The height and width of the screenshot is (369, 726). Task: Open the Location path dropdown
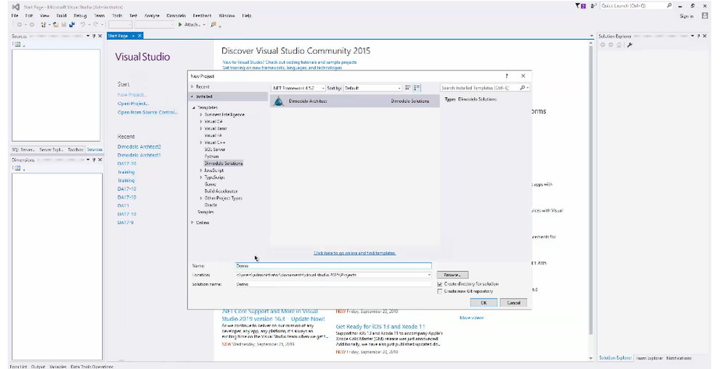[x=429, y=275]
